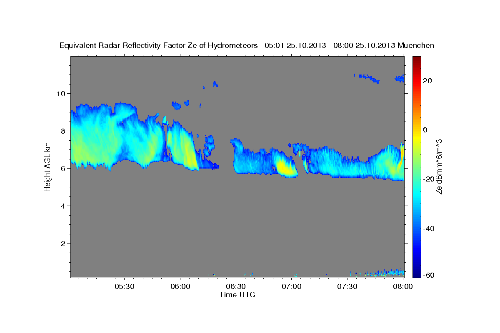Click the '06:30' time axis label
This screenshot has height=333, width=500.
coord(236,286)
